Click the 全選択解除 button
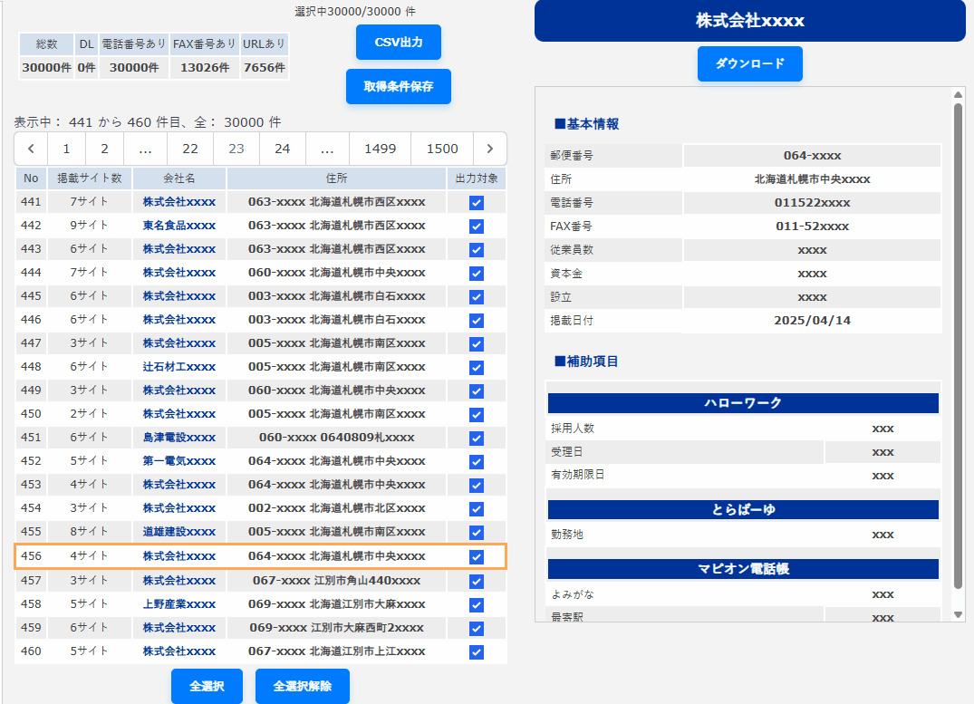The width and height of the screenshot is (974, 704). pyautogui.click(x=302, y=686)
